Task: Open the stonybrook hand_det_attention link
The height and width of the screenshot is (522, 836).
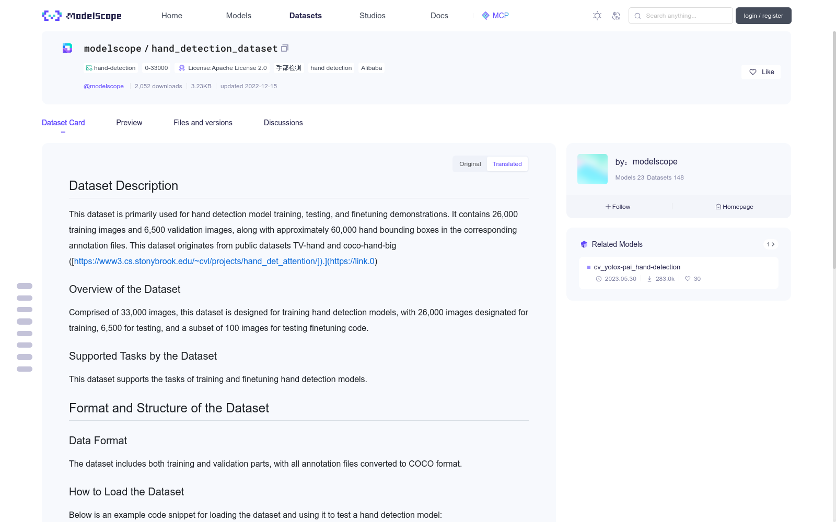Action: click(x=198, y=261)
